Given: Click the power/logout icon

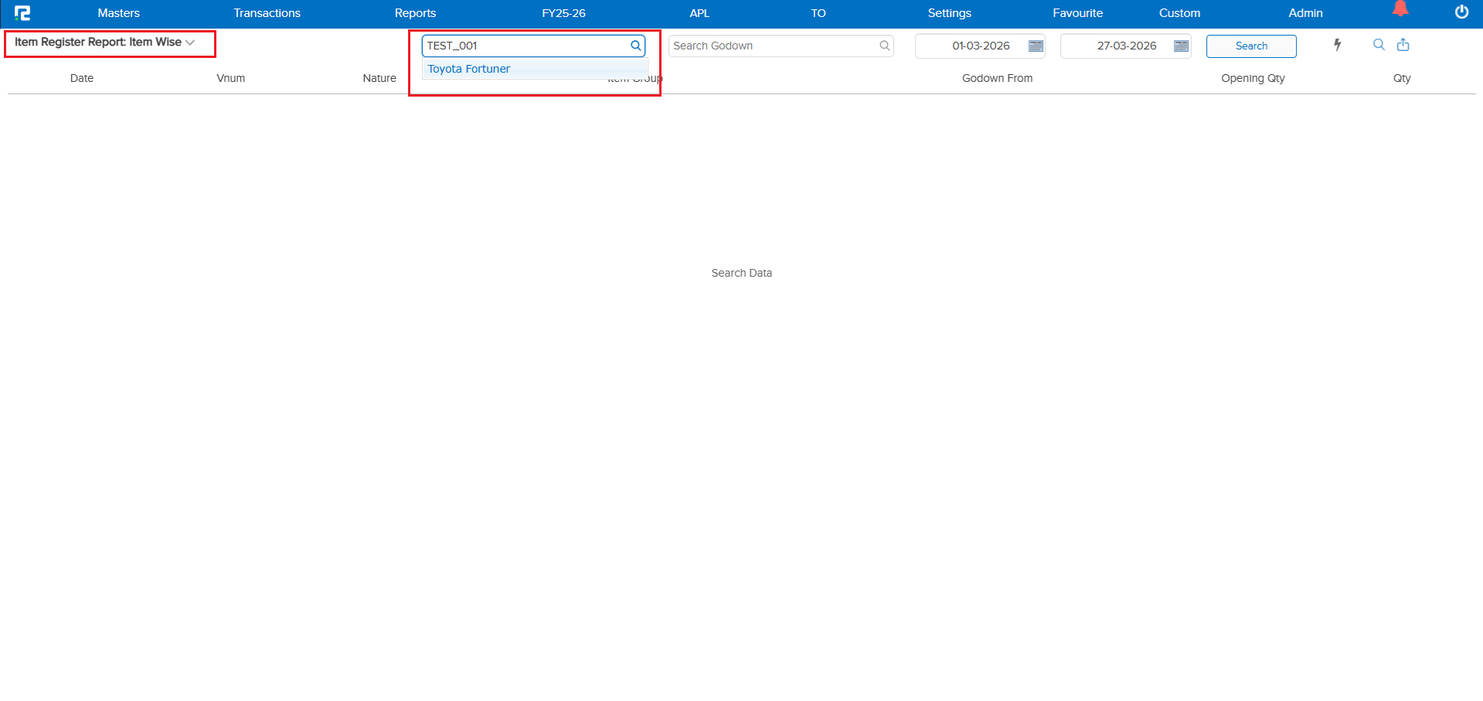Looking at the screenshot, I should point(1461,12).
